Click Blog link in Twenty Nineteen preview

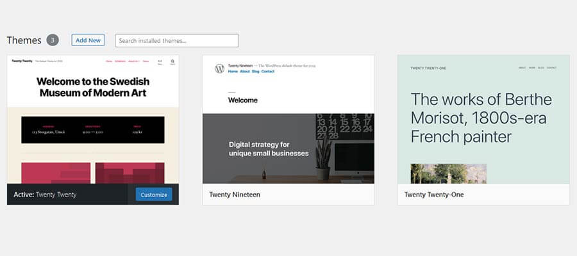256,72
